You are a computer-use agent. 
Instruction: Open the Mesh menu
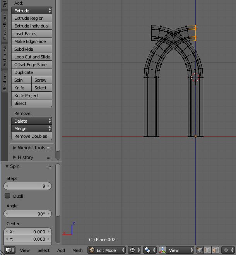point(77,250)
